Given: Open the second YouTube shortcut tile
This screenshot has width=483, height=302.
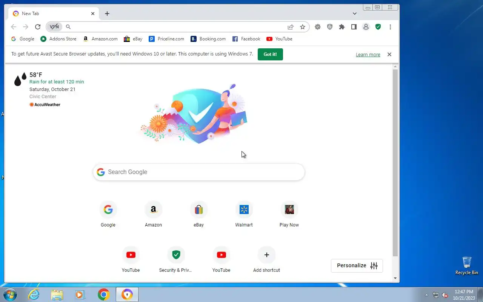Looking at the screenshot, I should pyautogui.click(x=221, y=260).
